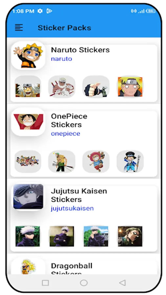Viewport: 166px width, 295px height.
Task: Tap the Android back navigation icon
Action: 122,283
